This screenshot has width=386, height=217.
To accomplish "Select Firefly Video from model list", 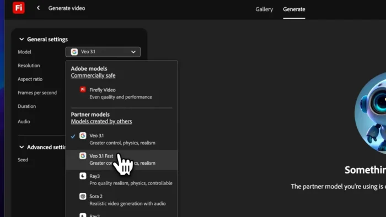I will pyautogui.click(x=122, y=94).
